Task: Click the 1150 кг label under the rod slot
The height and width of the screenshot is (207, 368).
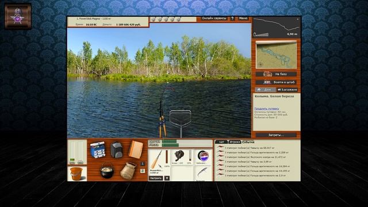Action: 154,172
